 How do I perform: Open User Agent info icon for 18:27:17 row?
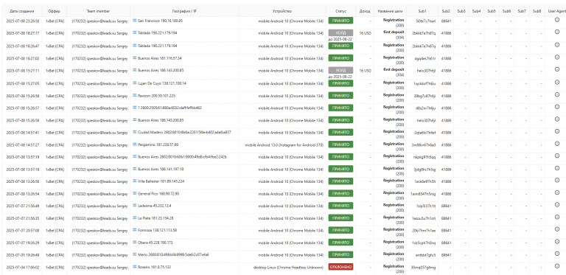coord(556,32)
